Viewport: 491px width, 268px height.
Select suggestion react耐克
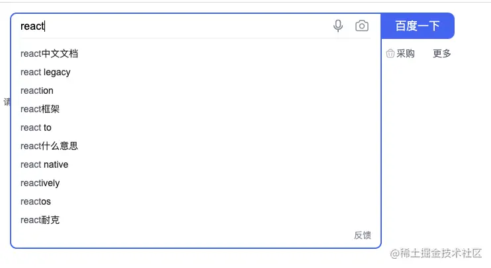point(40,220)
